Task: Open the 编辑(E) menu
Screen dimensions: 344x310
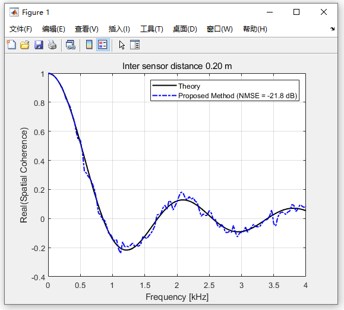Action: pos(53,29)
